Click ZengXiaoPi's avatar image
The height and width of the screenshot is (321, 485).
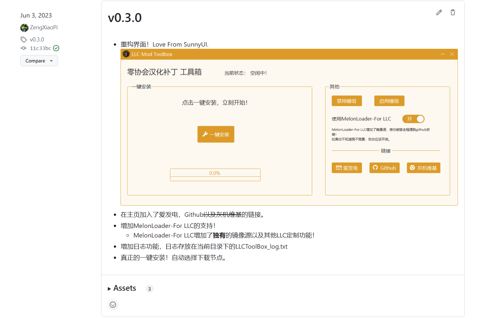point(24,28)
